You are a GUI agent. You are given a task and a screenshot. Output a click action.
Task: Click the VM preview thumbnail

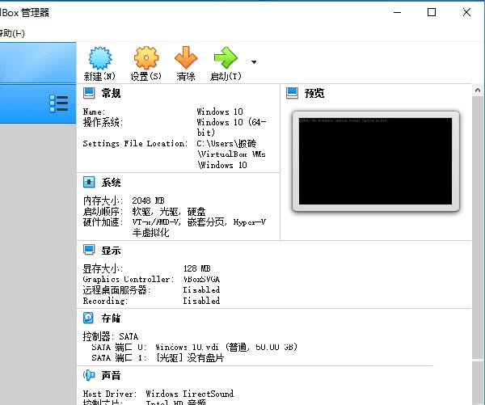click(x=376, y=161)
